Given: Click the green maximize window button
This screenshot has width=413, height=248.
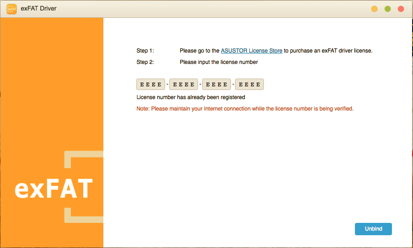Looking at the screenshot, I should point(387,9).
